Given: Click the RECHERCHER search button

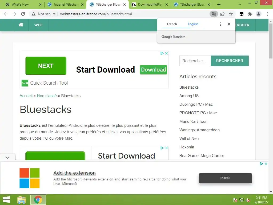Looking at the screenshot, I should click(230, 61).
